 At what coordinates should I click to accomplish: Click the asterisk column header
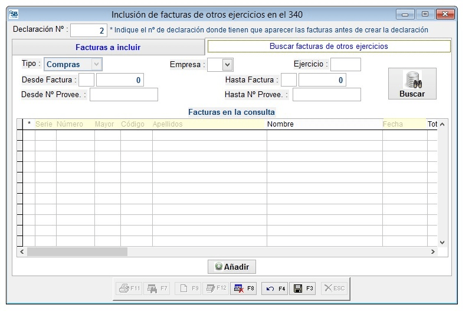(29, 124)
